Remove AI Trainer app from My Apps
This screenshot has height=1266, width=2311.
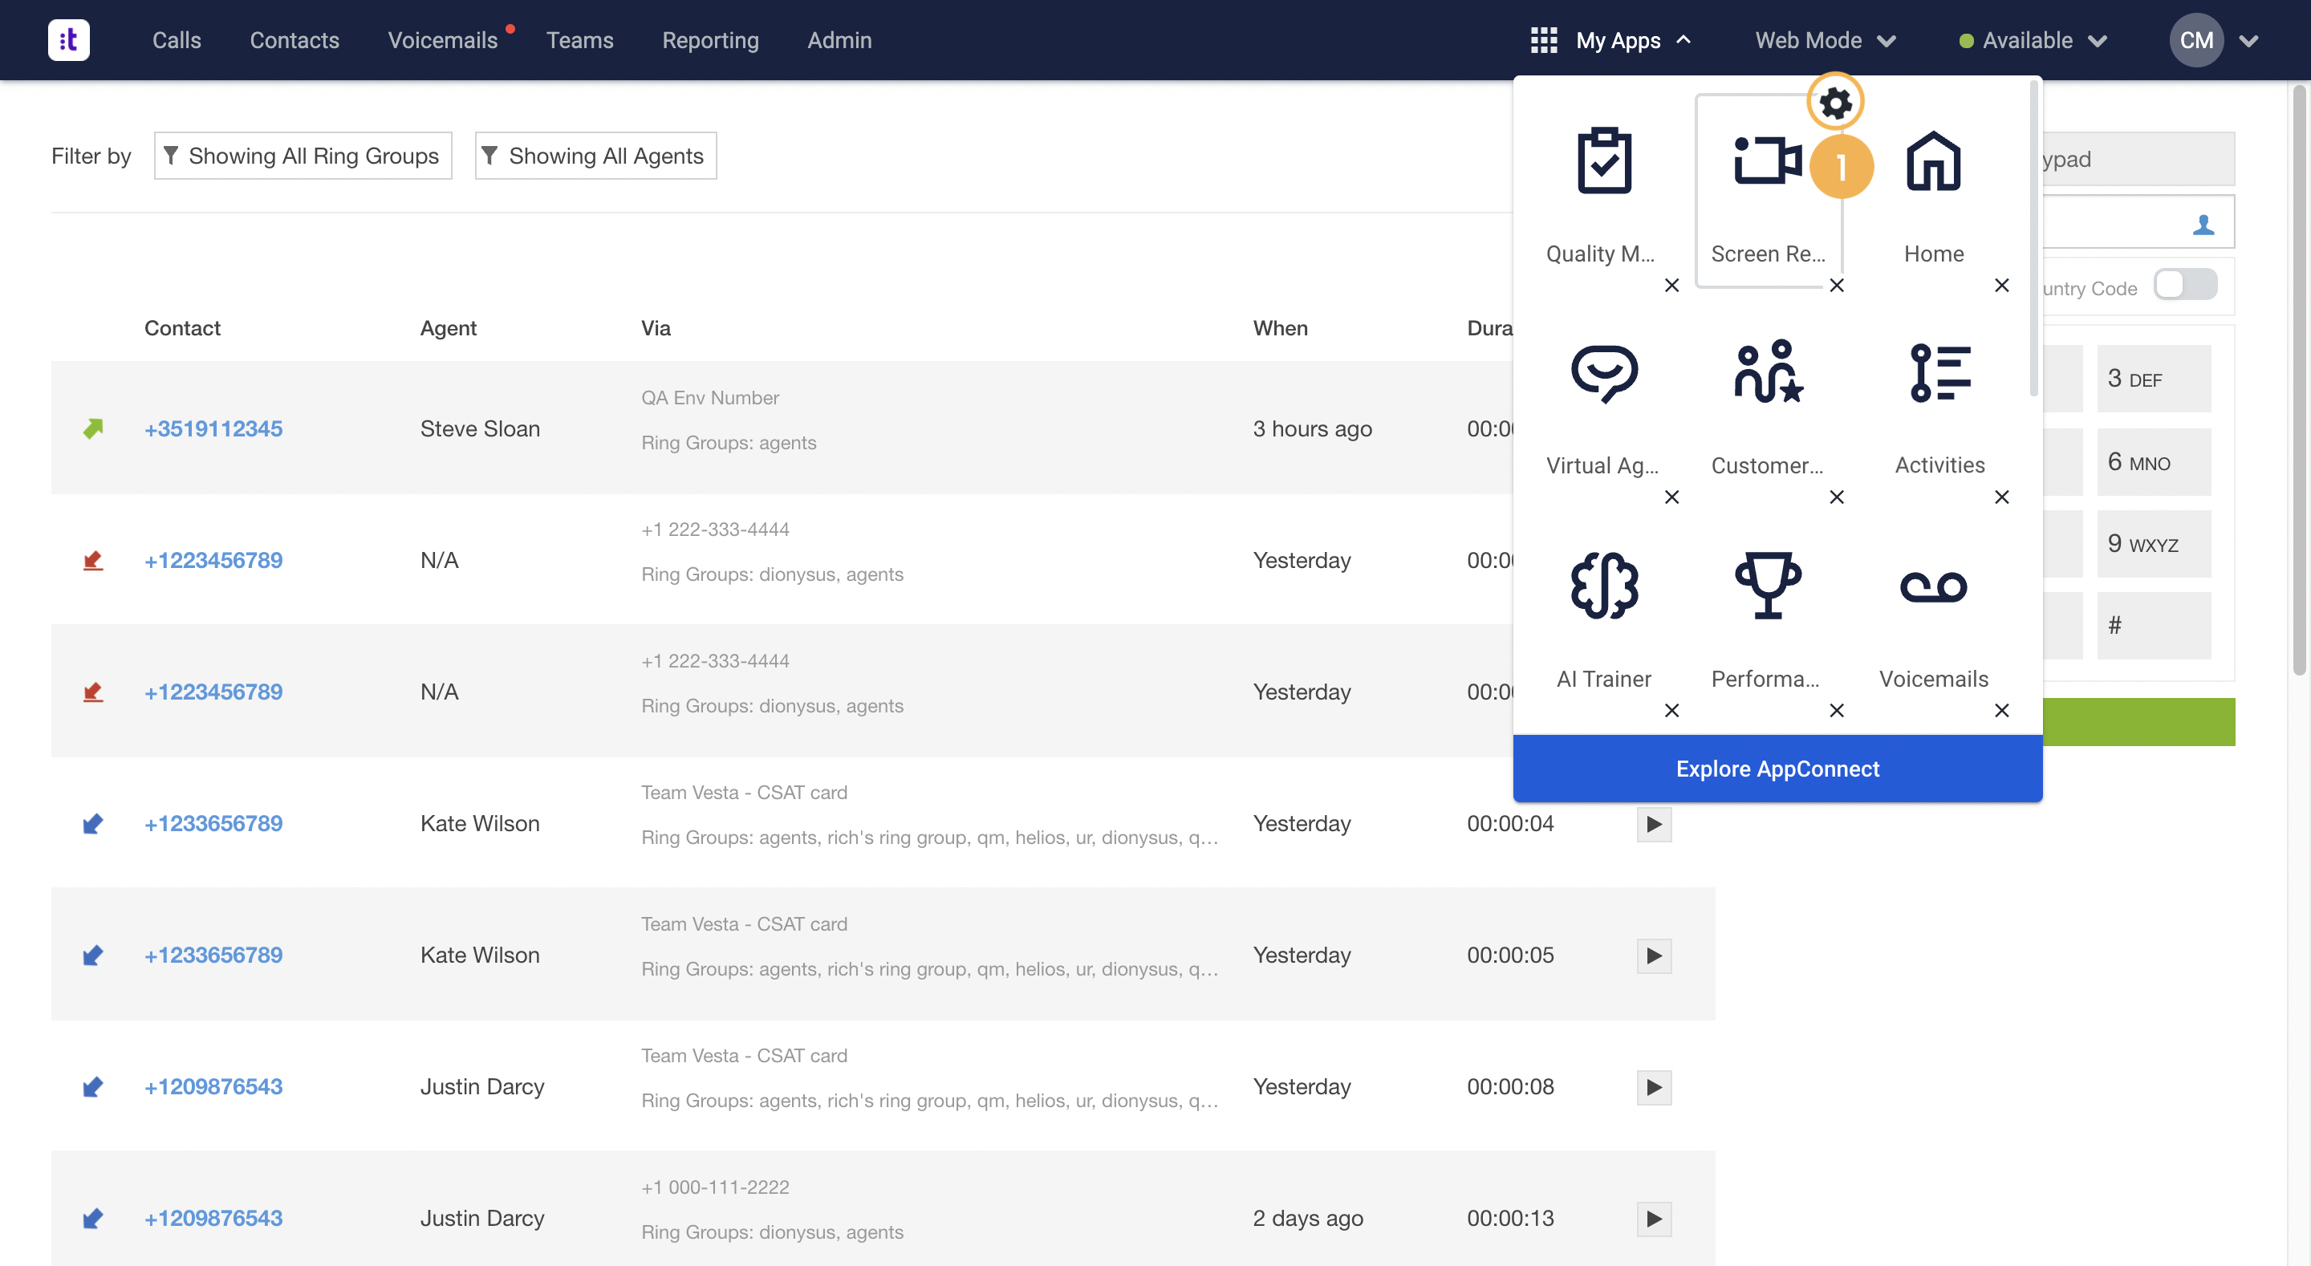(1671, 711)
